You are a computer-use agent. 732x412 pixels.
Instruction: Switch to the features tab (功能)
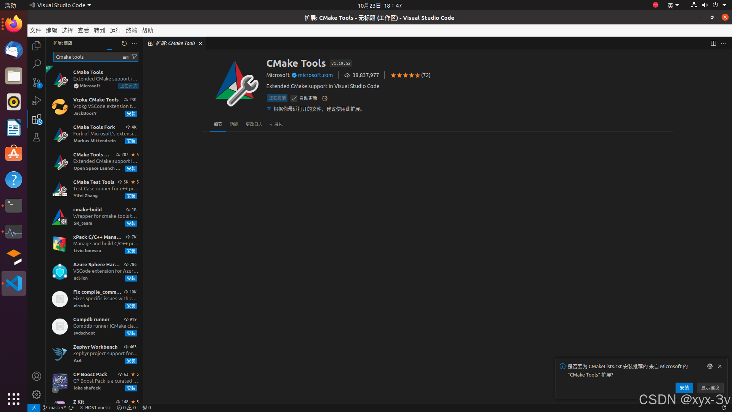point(234,124)
